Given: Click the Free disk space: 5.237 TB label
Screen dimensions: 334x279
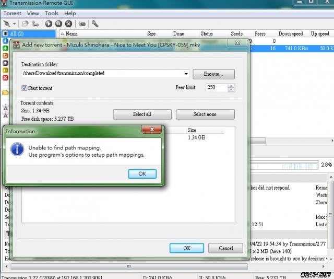Looking at the screenshot, I should point(47,119).
